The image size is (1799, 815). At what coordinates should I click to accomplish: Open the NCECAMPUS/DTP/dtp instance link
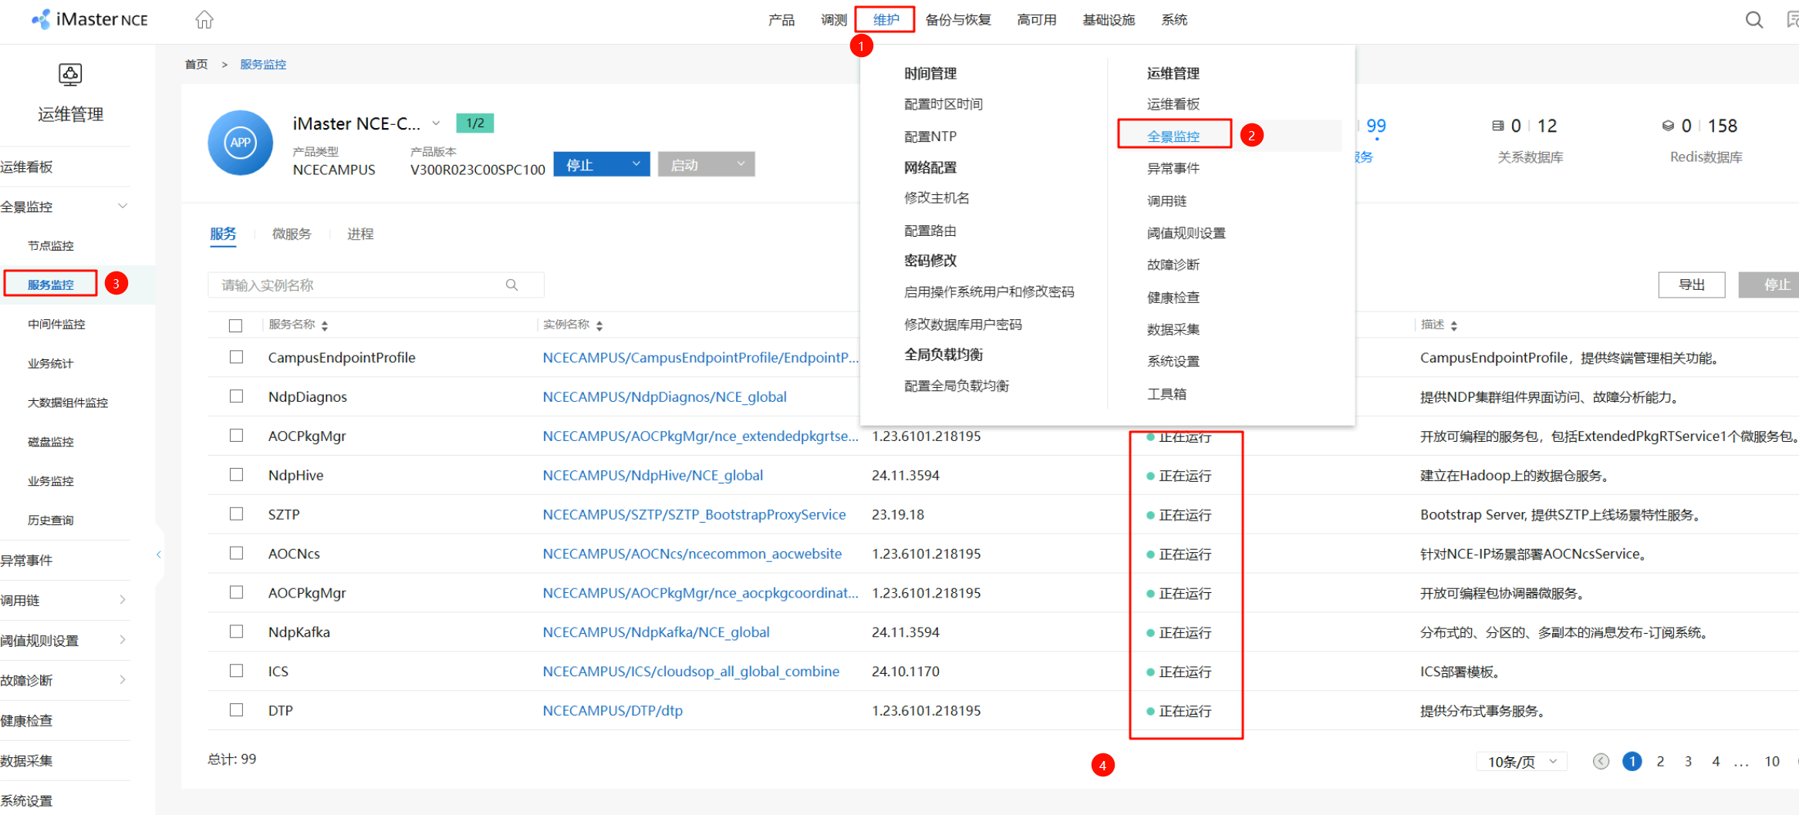tap(613, 710)
